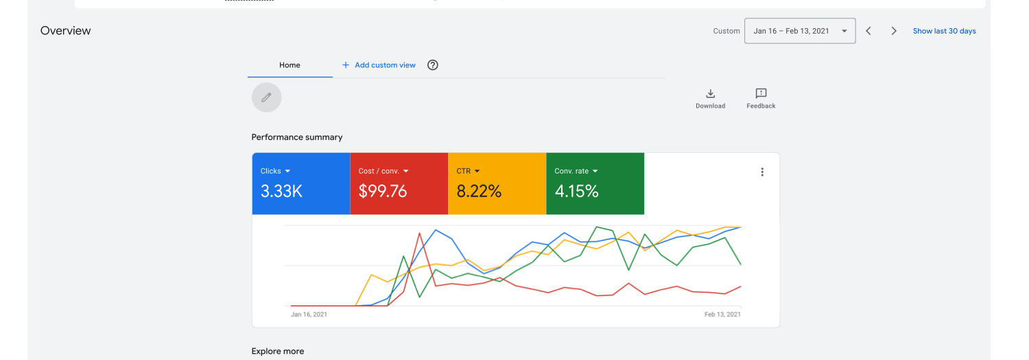Select the yellow 8.22% CTR tile
The width and height of the screenshot is (1029, 360).
coord(497,184)
